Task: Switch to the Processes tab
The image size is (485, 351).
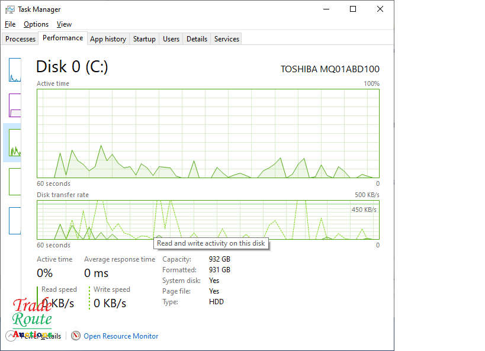Action: pyautogui.click(x=21, y=39)
